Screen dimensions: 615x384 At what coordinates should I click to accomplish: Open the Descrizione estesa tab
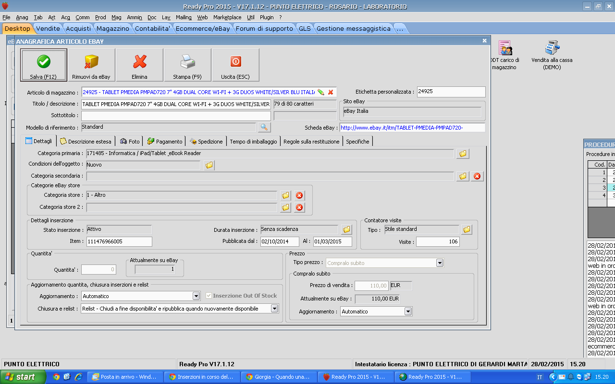click(86, 142)
